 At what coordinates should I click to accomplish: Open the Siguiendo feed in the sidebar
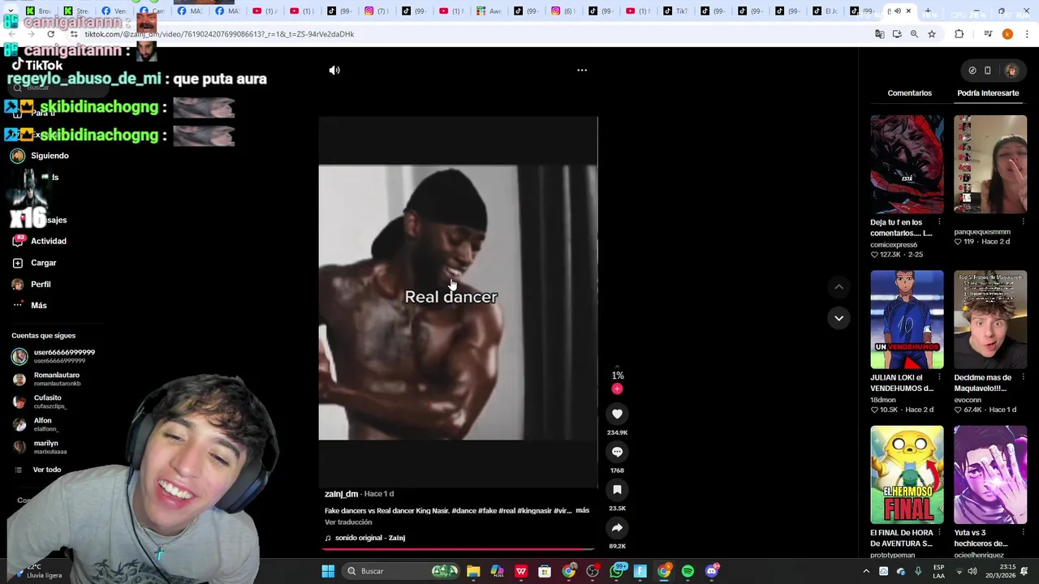41,156
